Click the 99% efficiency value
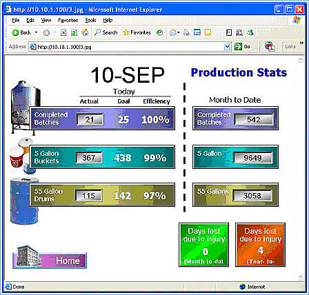 click(x=155, y=158)
